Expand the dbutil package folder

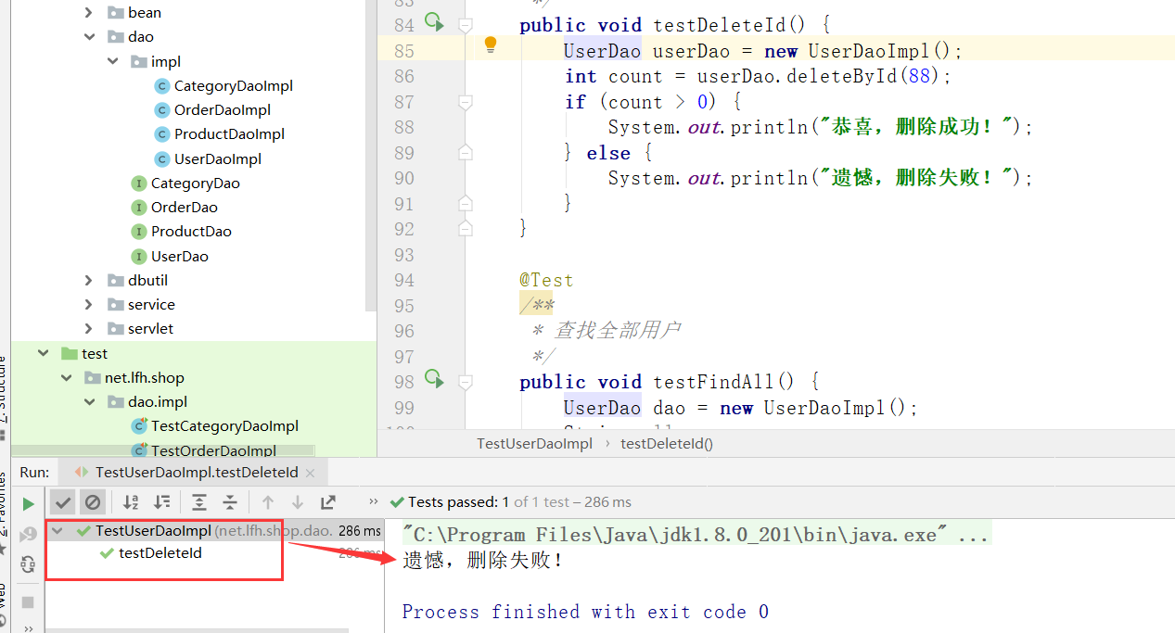pyautogui.click(x=89, y=280)
